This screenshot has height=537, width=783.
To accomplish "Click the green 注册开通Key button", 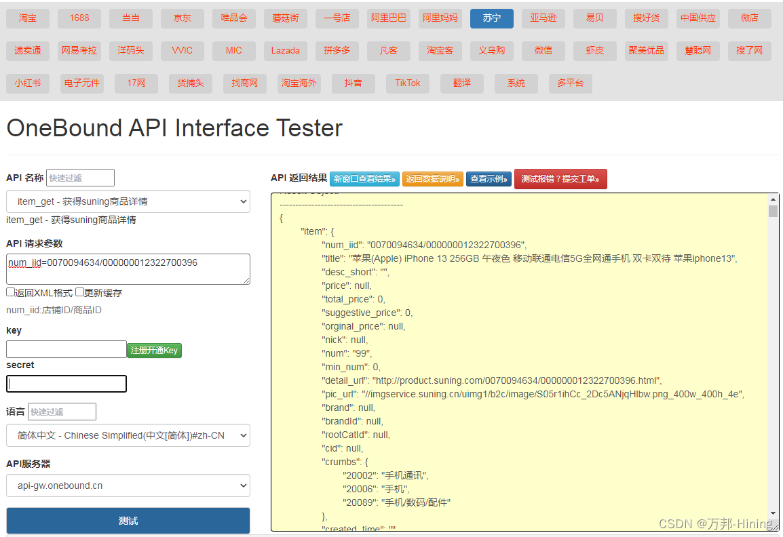I will (x=154, y=350).
